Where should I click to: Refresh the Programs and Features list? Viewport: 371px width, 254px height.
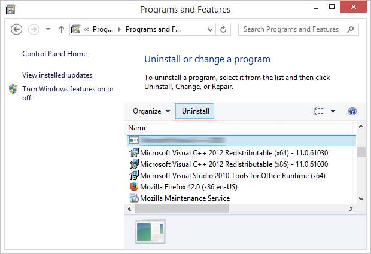(223, 29)
